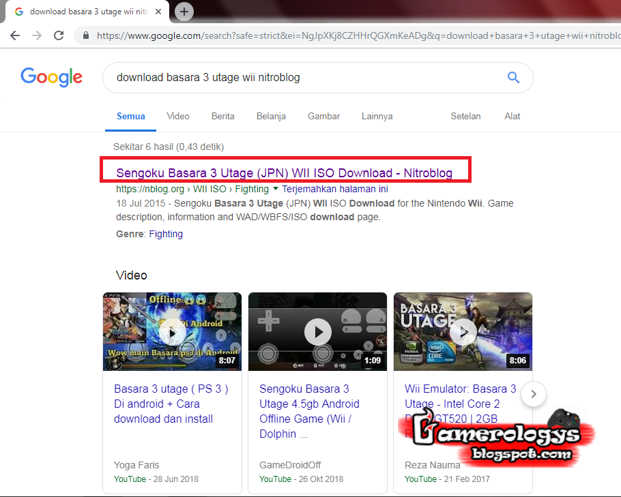
Task: Play the 'Wii Emulator: Basara 3 Utage' video
Action: pos(463,332)
